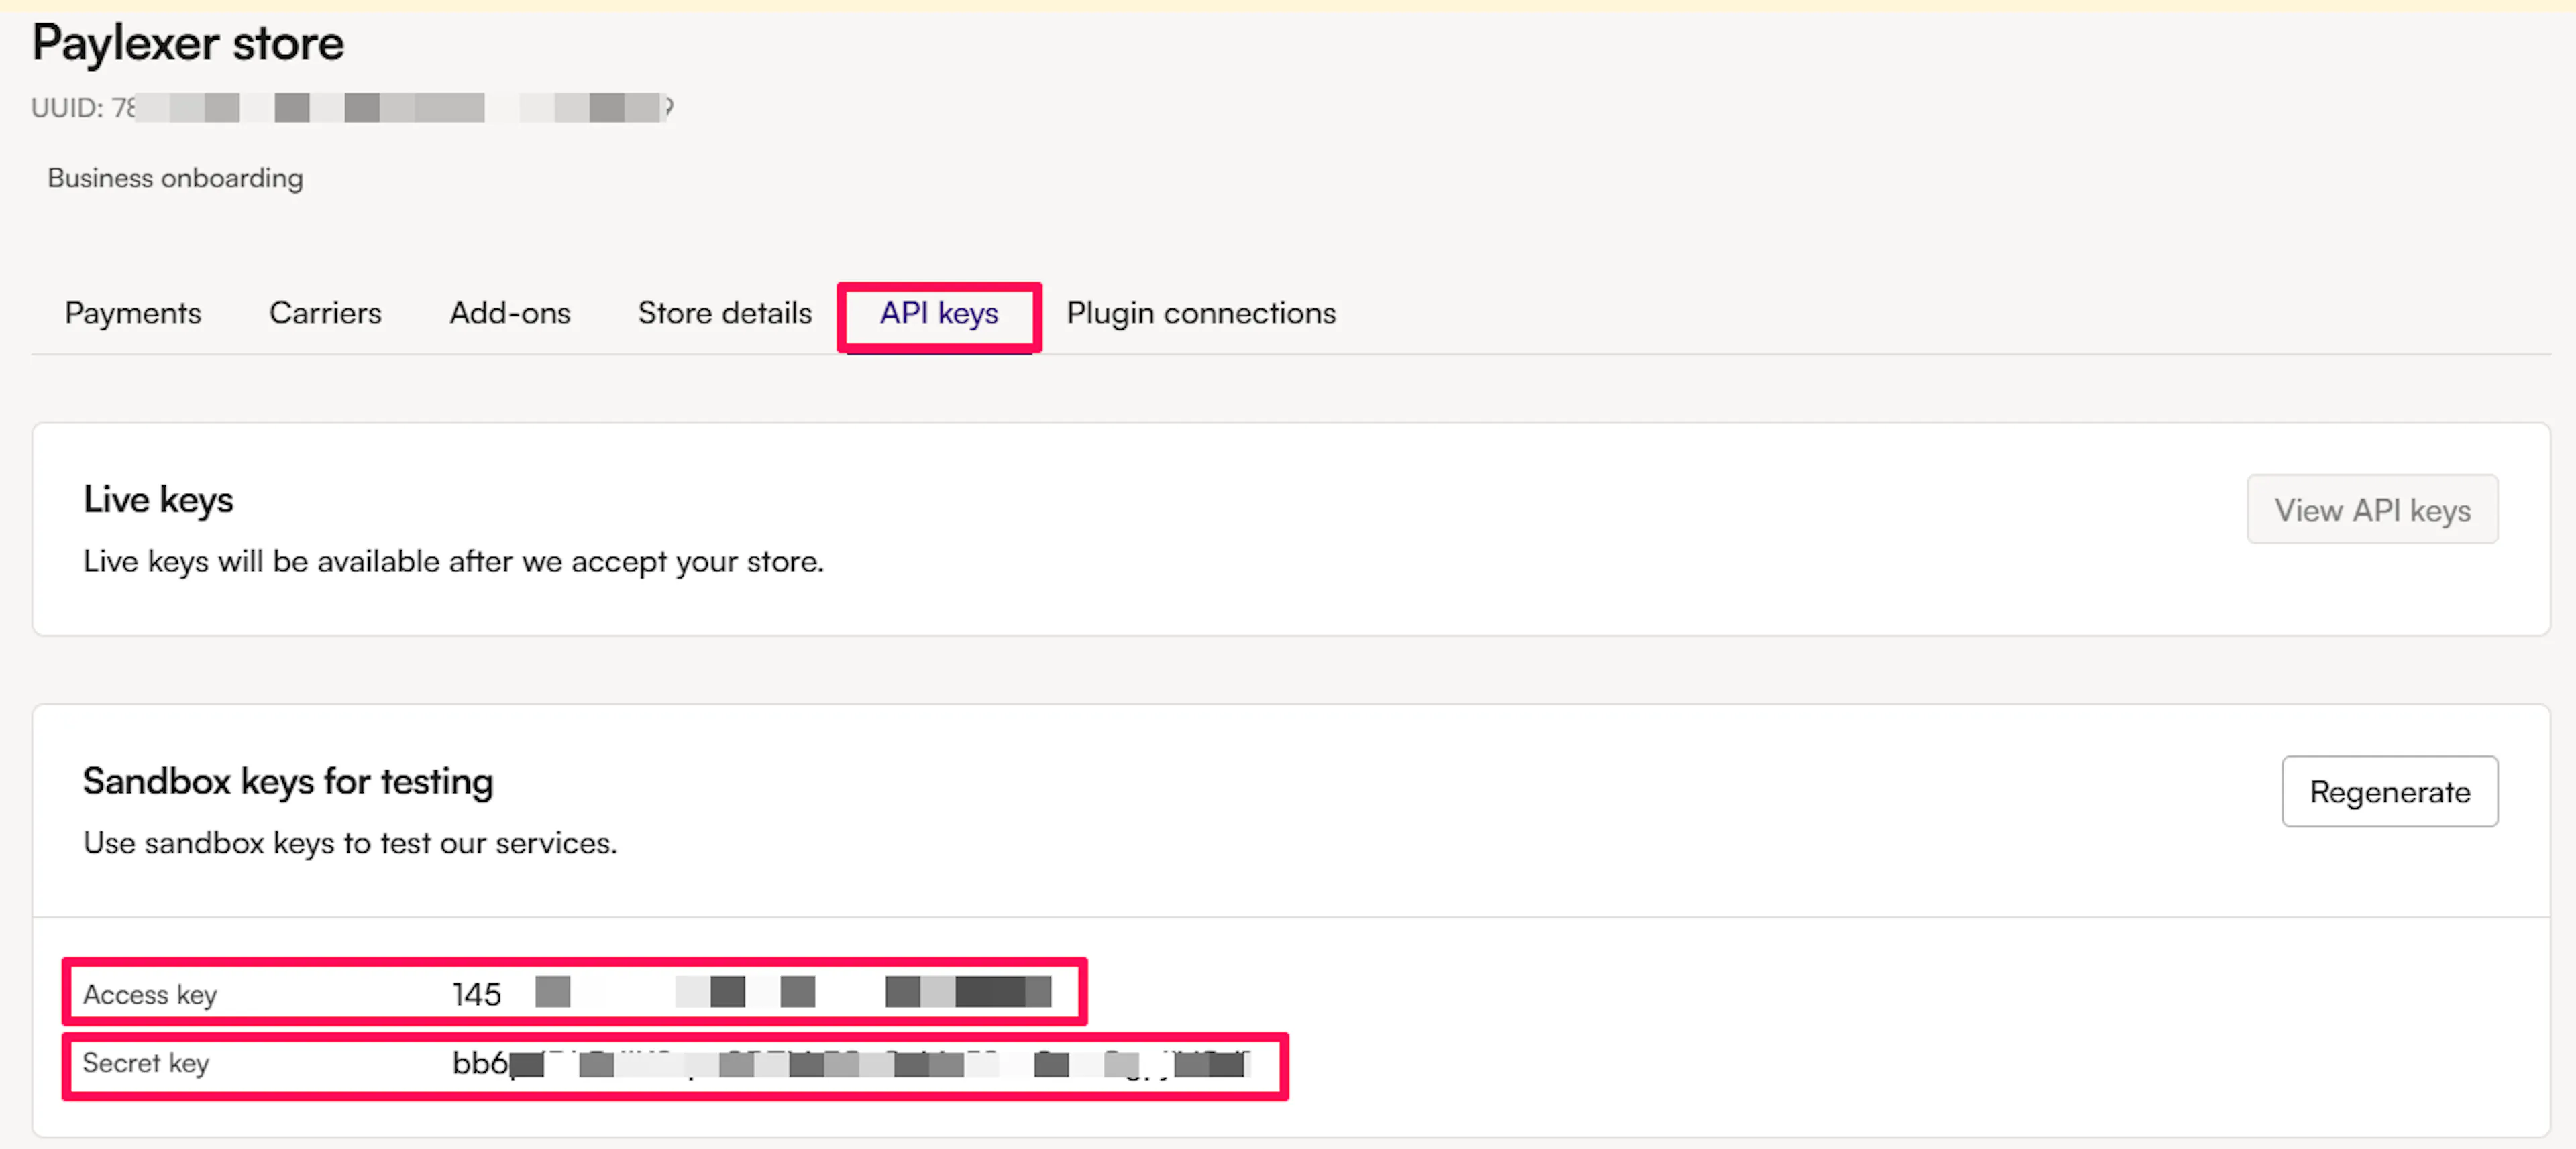Click the Business onboarding label
Image resolution: width=2576 pixels, height=1149 pixels.
[x=175, y=178]
